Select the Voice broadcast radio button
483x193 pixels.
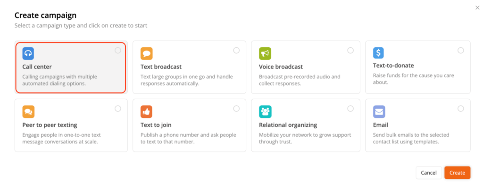click(350, 50)
